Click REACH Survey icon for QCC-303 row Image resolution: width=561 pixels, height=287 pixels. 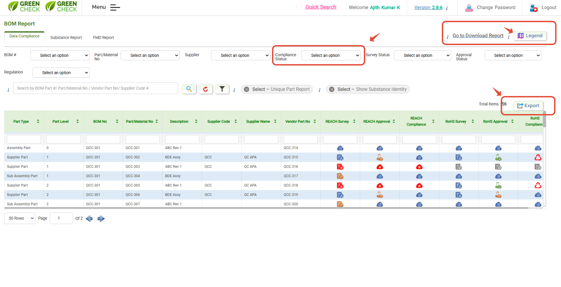coord(340,167)
